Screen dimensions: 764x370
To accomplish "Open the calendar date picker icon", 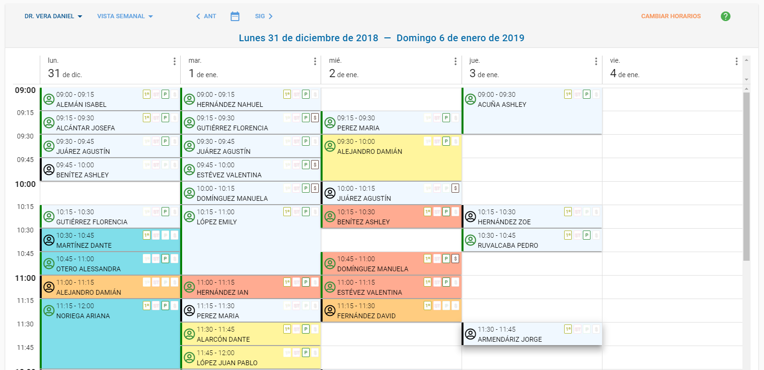I will [235, 16].
